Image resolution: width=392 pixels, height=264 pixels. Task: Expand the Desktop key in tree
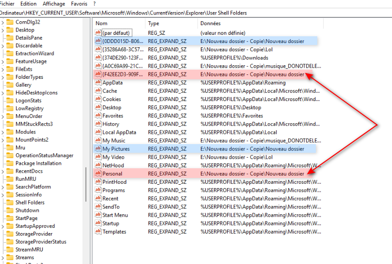point(2,30)
